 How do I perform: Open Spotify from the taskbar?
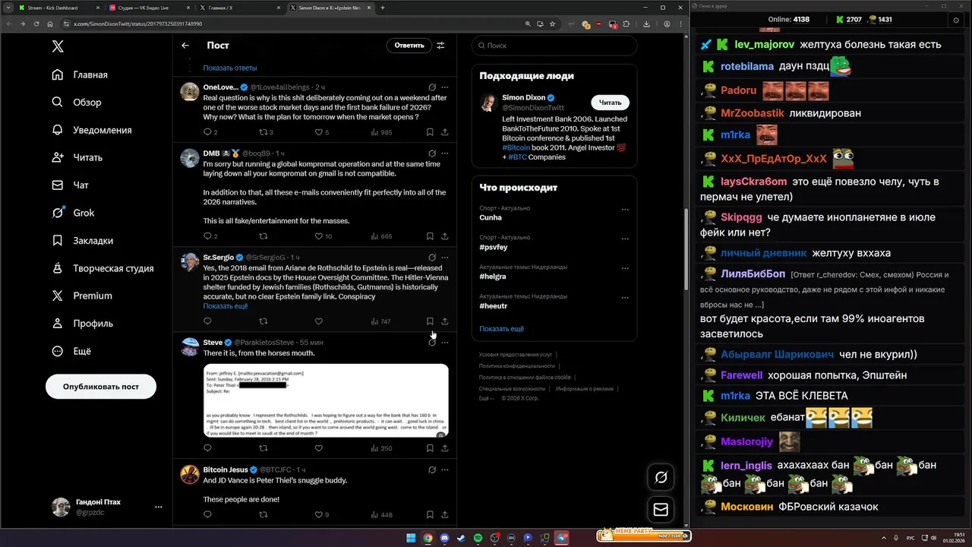click(478, 538)
